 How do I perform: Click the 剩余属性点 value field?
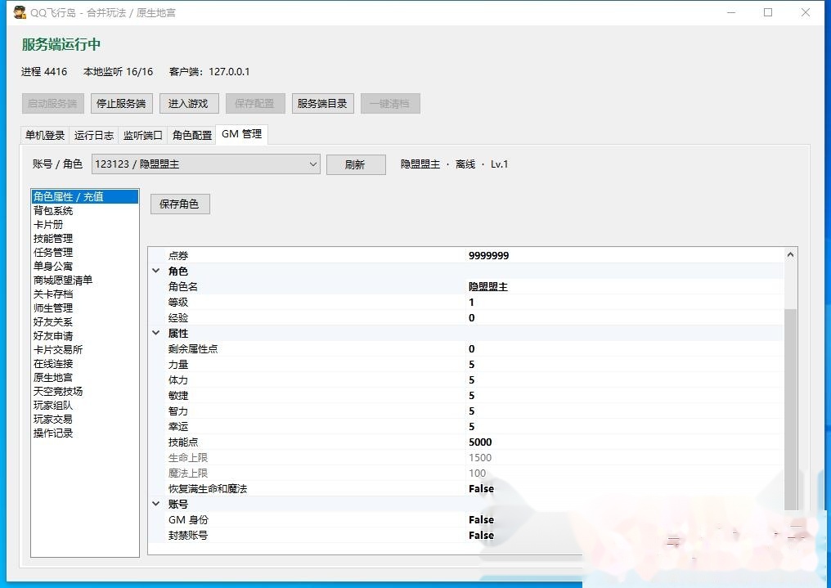624,348
